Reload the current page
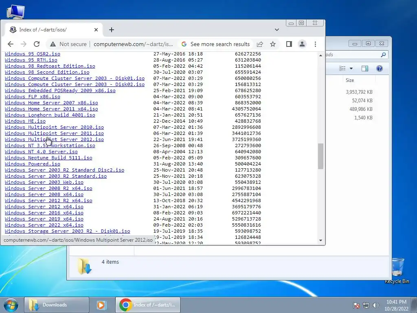This screenshot has height=313, width=417. point(37,44)
